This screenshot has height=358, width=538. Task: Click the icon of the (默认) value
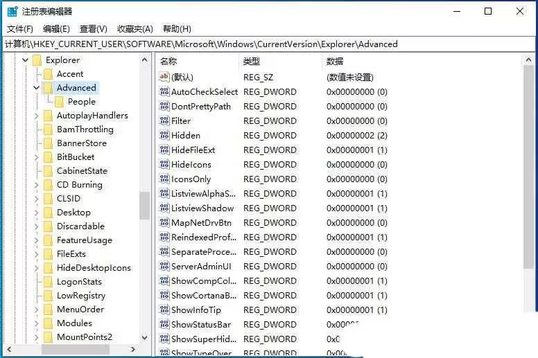coord(164,77)
